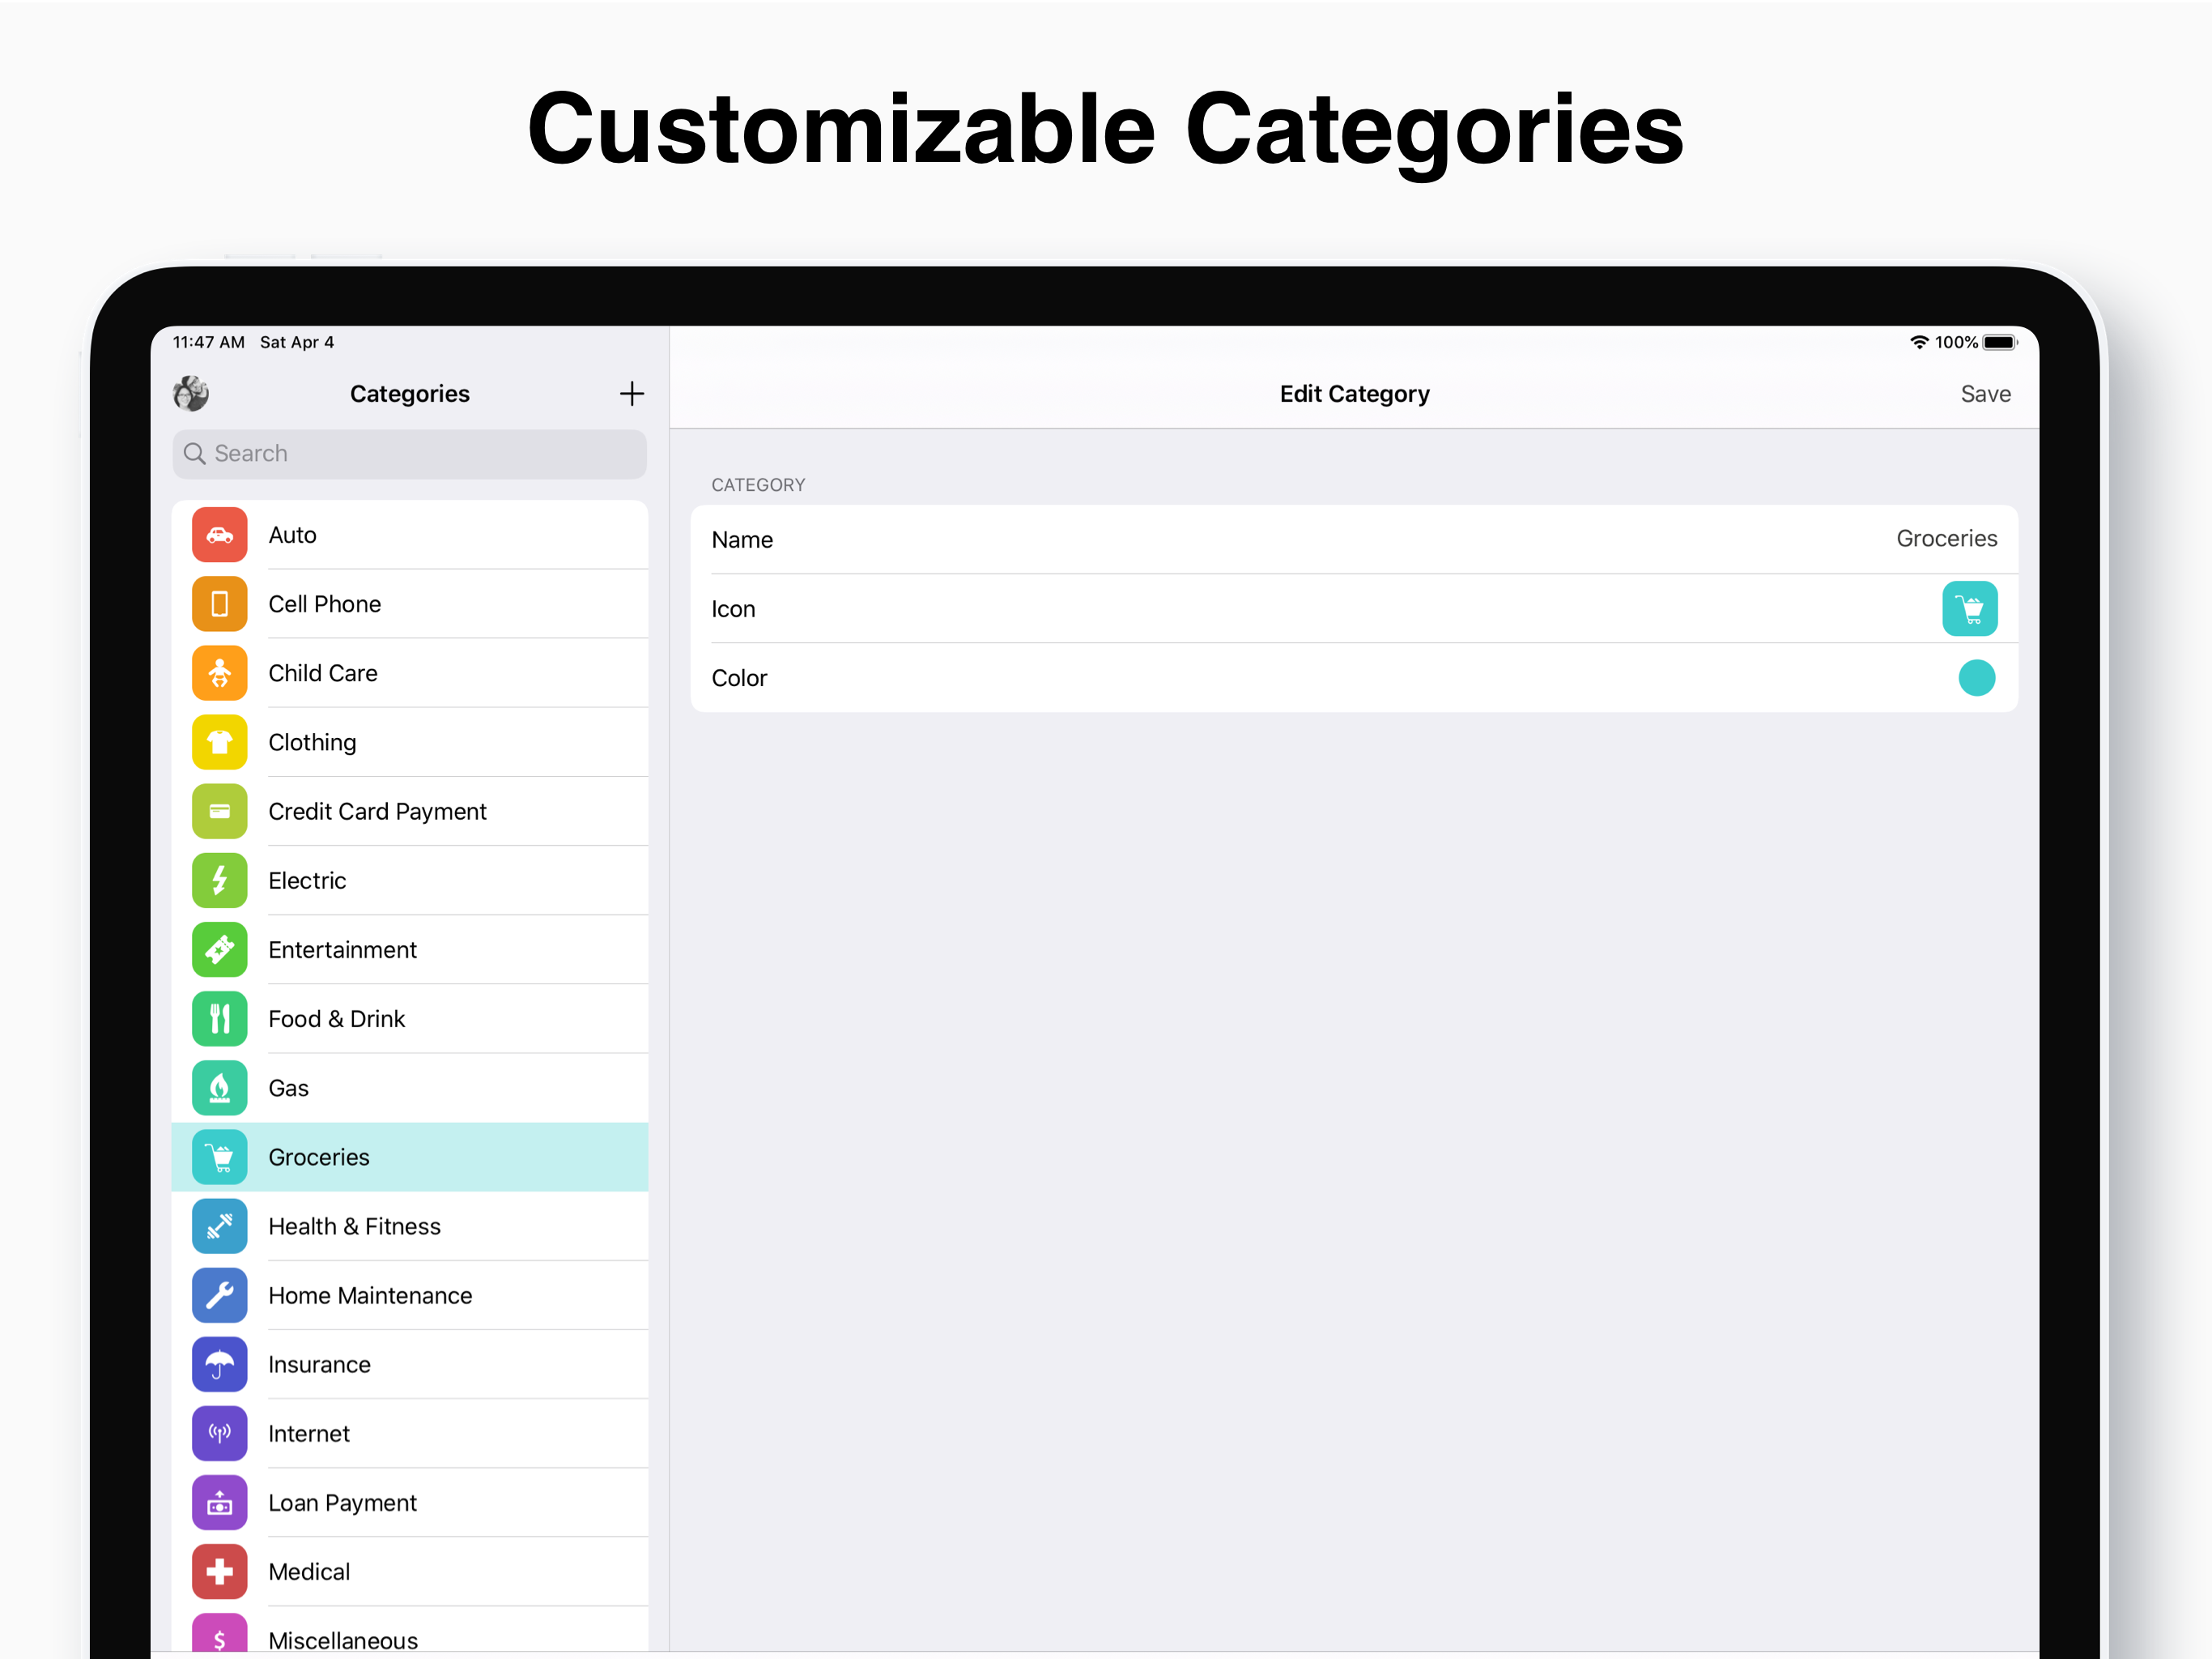Viewport: 2212px width, 1659px height.
Task: Tap the Medical cross icon
Action: pyautogui.click(x=219, y=1572)
